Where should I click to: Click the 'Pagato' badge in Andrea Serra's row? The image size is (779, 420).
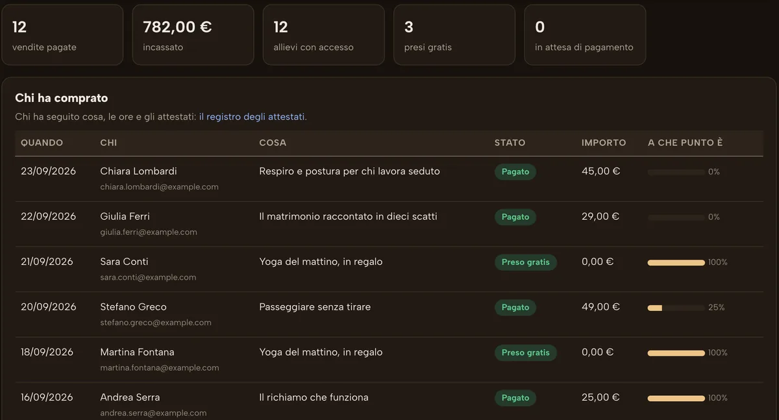(x=515, y=398)
